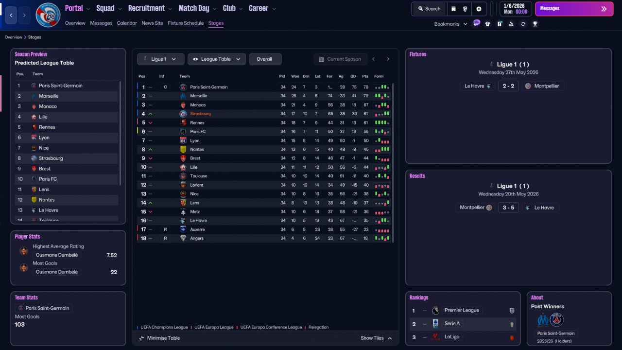This screenshot has width=622, height=350.
Task: Click the Premier League logo in Rankings
Action: click(435, 310)
